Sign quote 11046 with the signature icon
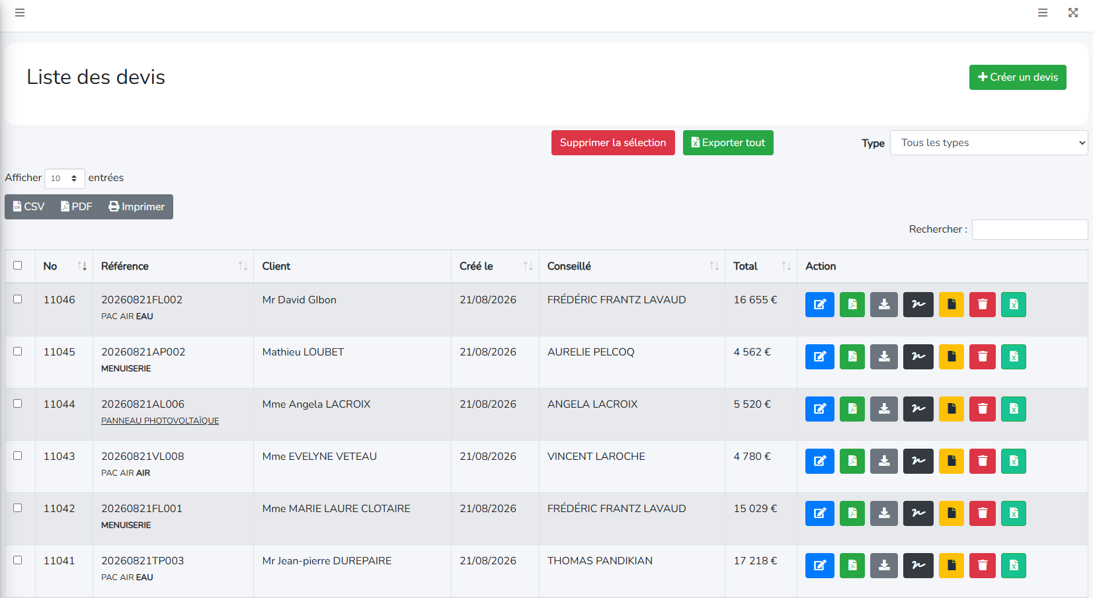 click(x=918, y=305)
